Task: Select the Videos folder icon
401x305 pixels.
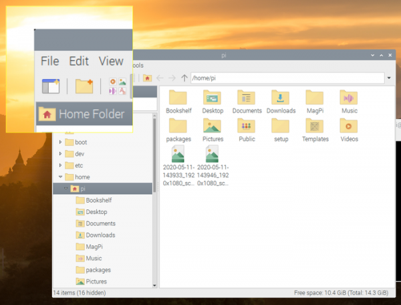Action: tap(349, 126)
